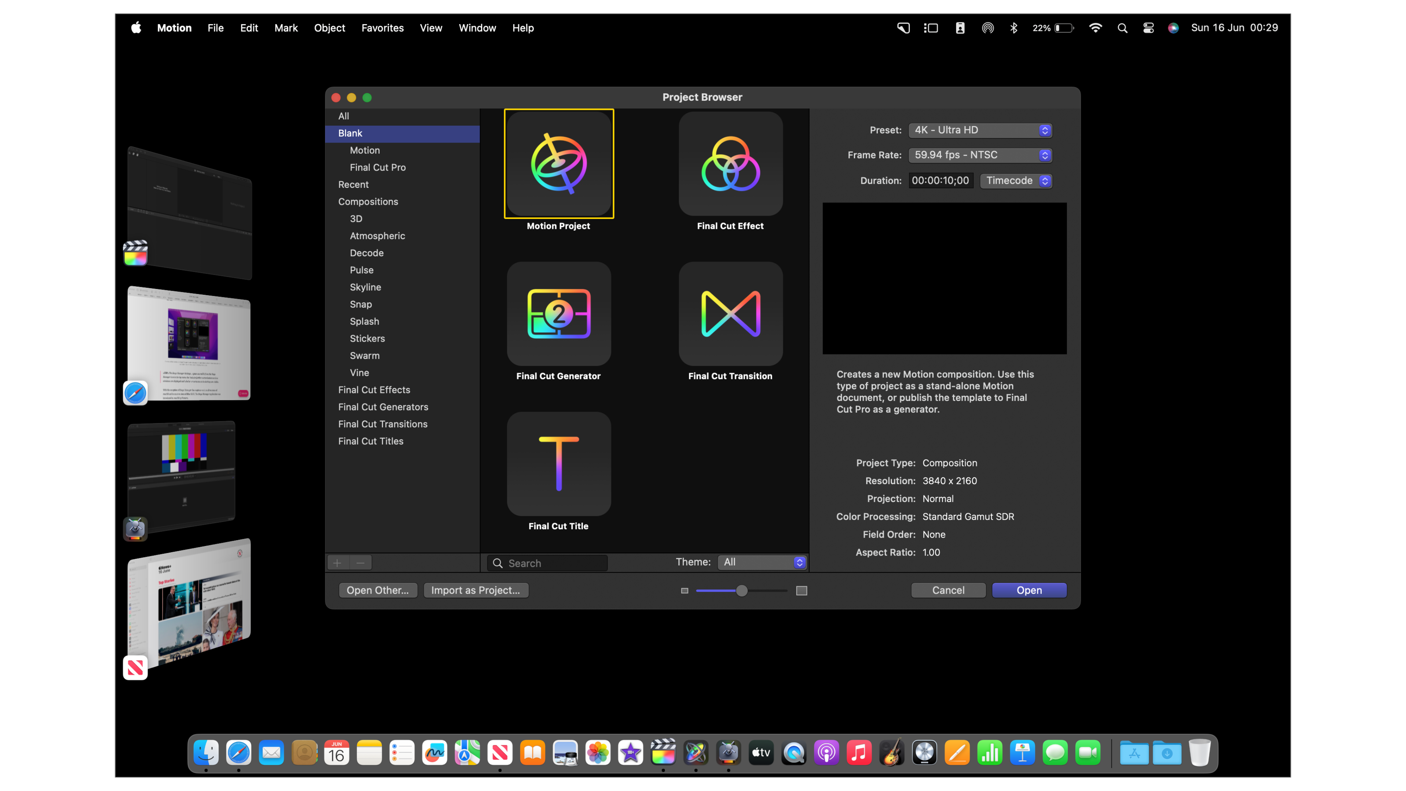Open the Theme filter dropdown

coord(762,562)
